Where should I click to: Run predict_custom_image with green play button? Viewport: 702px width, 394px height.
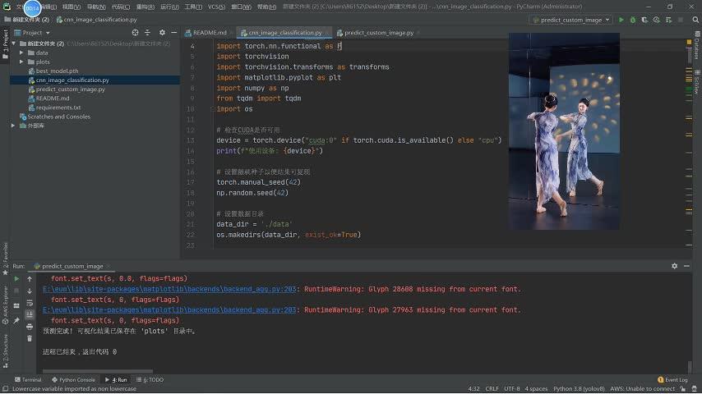[x=621, y=20]
